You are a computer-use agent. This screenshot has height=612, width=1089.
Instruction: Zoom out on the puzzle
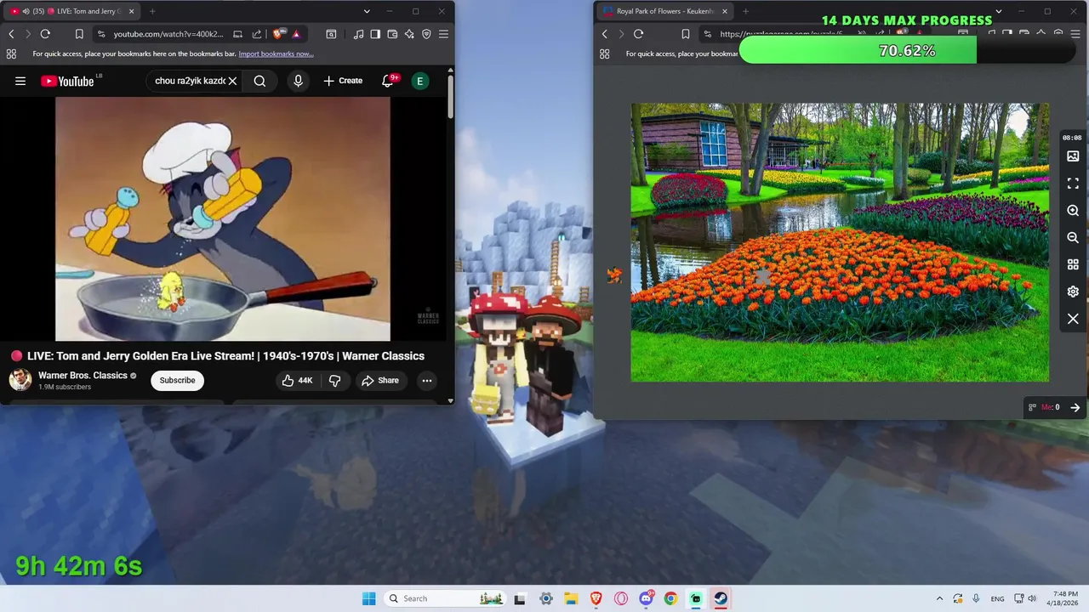1073,238
